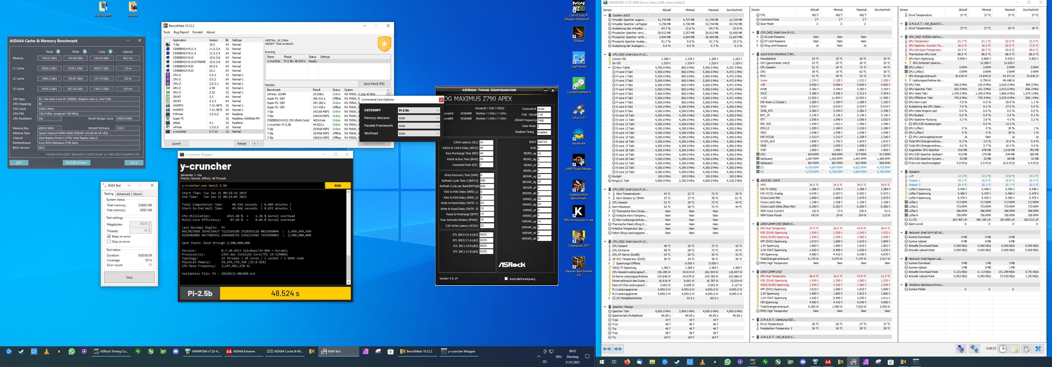Screen dimensions: 1052x367
Task: Open Call of Duty Modern Warfare icon
Action: pyautogui.click(x=578, y=11)
